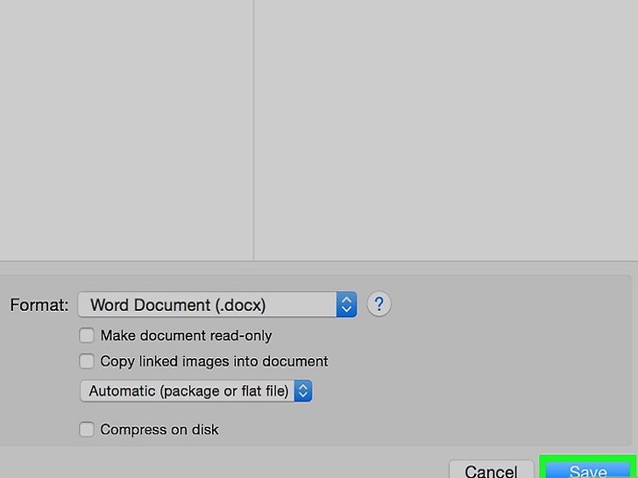
Task: Click the "Compress on disk" label text
Action: click(x=159, y=429)
